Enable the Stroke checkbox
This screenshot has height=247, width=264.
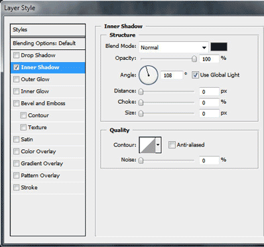coord(16,187)
